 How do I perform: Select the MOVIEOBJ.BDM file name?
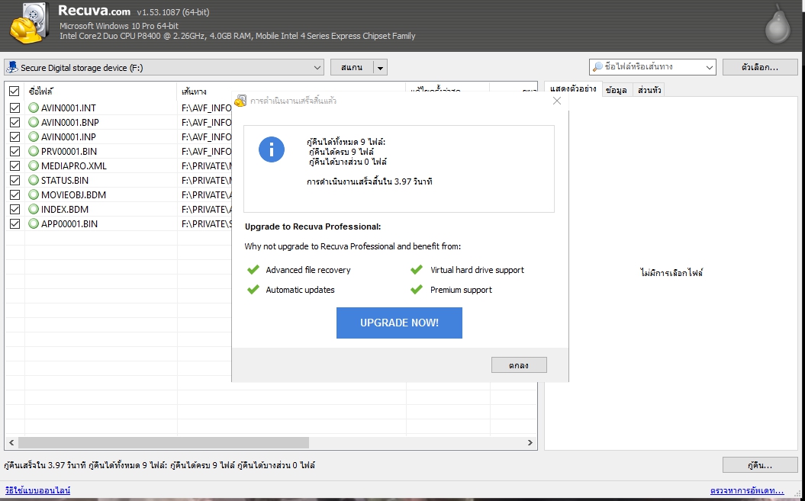point(73,194)
